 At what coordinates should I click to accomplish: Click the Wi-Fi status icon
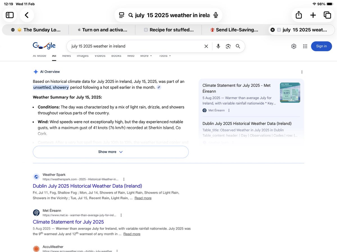[x=314, y=4]
